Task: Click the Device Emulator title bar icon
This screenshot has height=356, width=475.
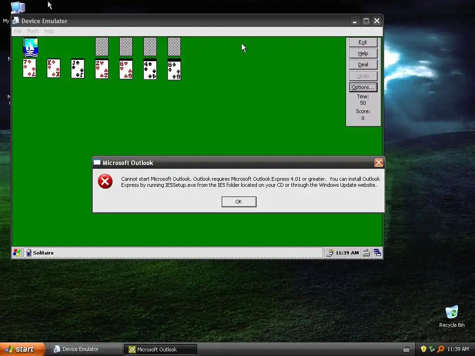Action: [16, 20]
